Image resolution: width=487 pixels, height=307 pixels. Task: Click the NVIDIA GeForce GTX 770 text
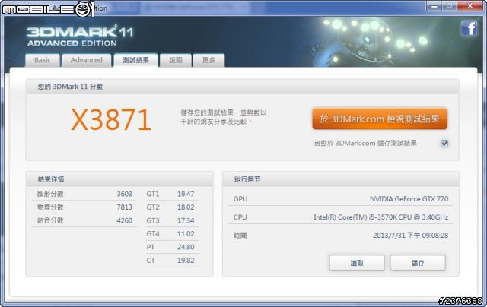[x=409, y=199]
